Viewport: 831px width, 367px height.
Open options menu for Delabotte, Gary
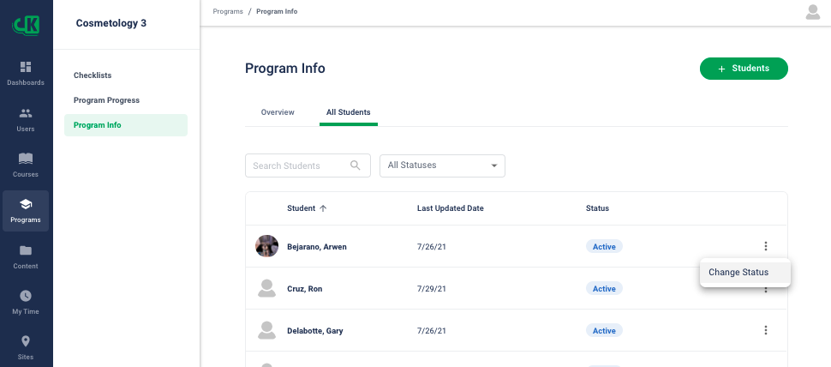point(765,330)
